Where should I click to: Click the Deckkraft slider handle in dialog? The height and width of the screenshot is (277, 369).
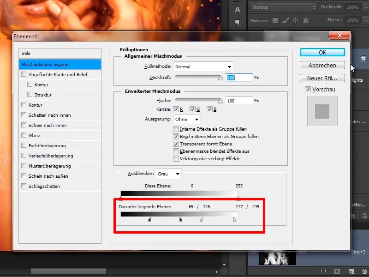point(220,78)
